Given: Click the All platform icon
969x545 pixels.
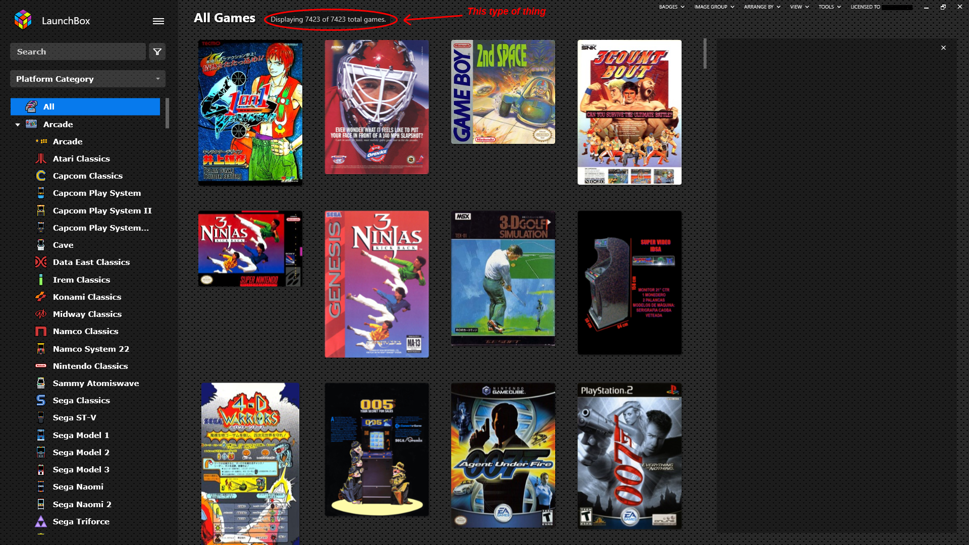Looking at the screenshot, I should tap(31, 106).
